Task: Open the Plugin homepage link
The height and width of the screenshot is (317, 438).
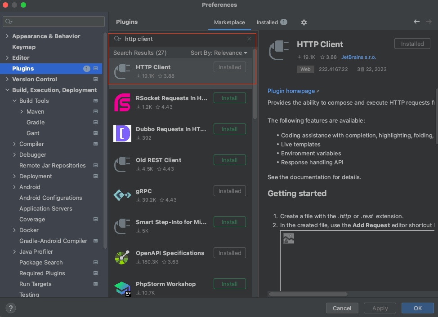Action: tap(293, 91)
